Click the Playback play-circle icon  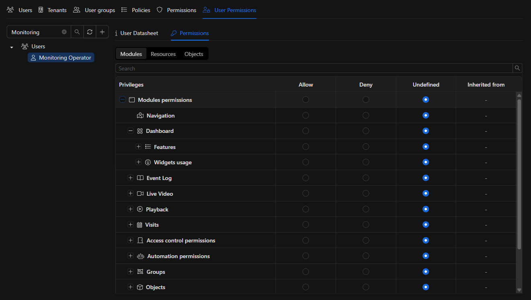140,209
